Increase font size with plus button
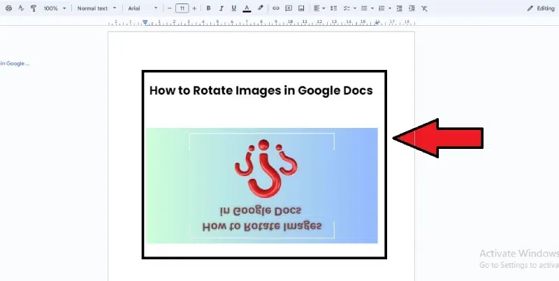559x281 pixels. pyautogui.click(x=194, y=8)
